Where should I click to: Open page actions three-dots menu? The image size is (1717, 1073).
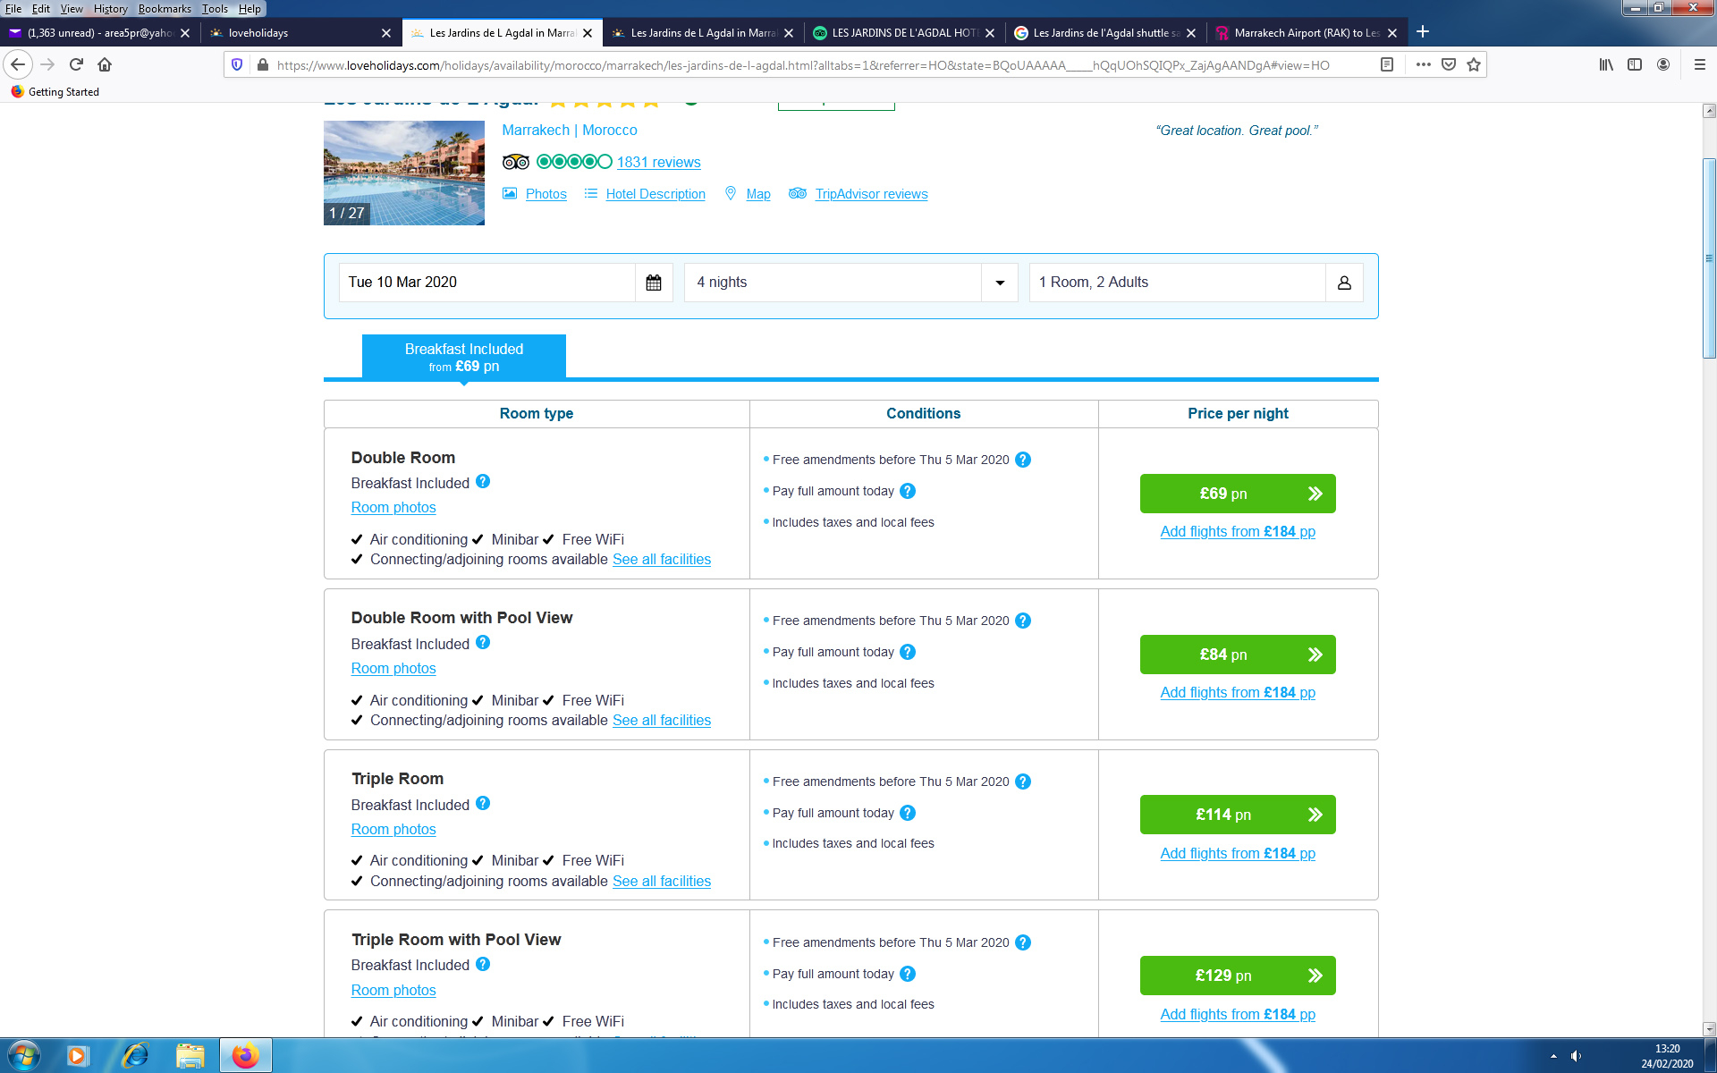coord(1424,64)
